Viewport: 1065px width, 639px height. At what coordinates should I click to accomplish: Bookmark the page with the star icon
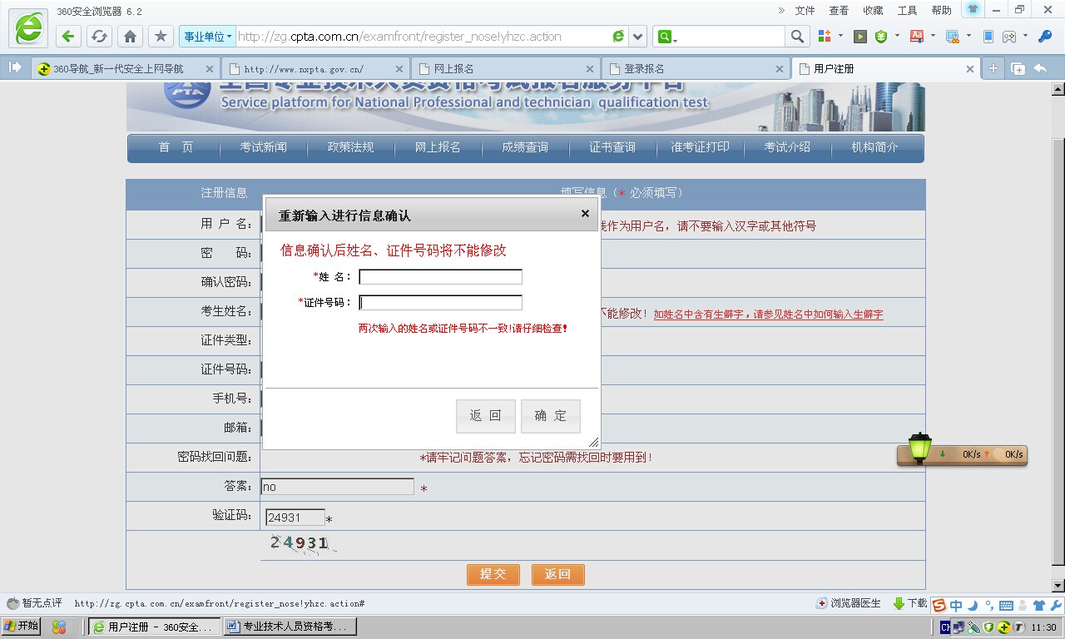(161, 37)
